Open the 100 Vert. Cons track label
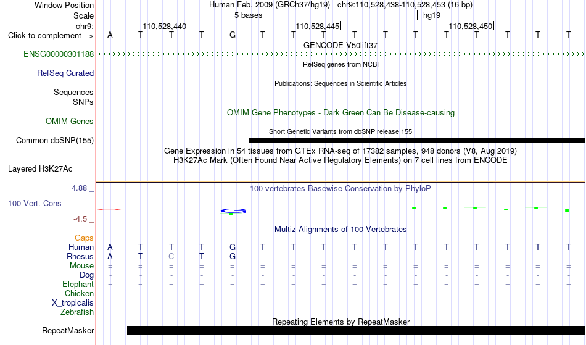586x345 pixels. [x=35, y=203]
